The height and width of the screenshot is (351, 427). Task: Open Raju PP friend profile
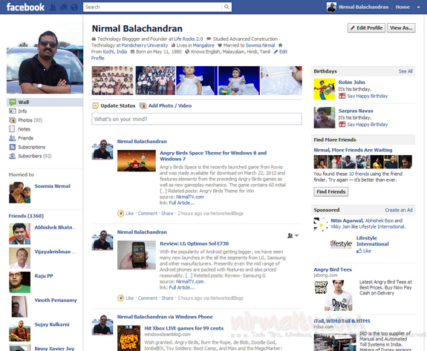point(44,276)
